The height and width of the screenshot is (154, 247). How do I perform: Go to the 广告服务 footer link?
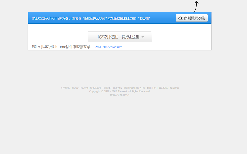(106, 88)
